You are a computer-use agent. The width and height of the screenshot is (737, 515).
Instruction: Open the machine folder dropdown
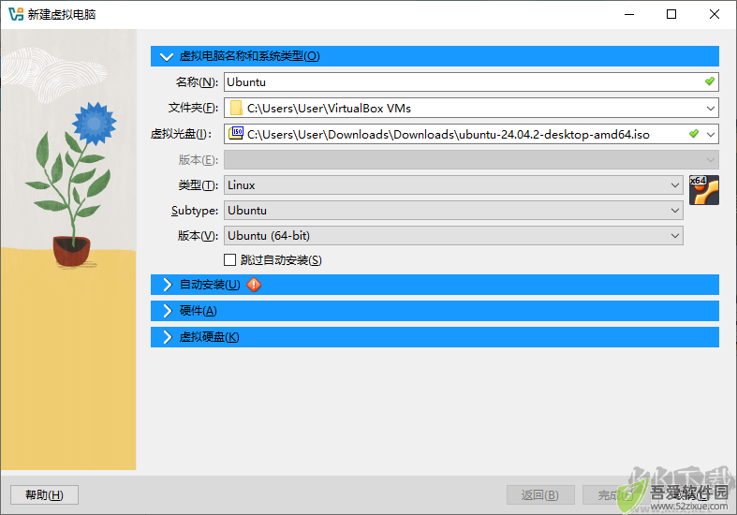710,109
